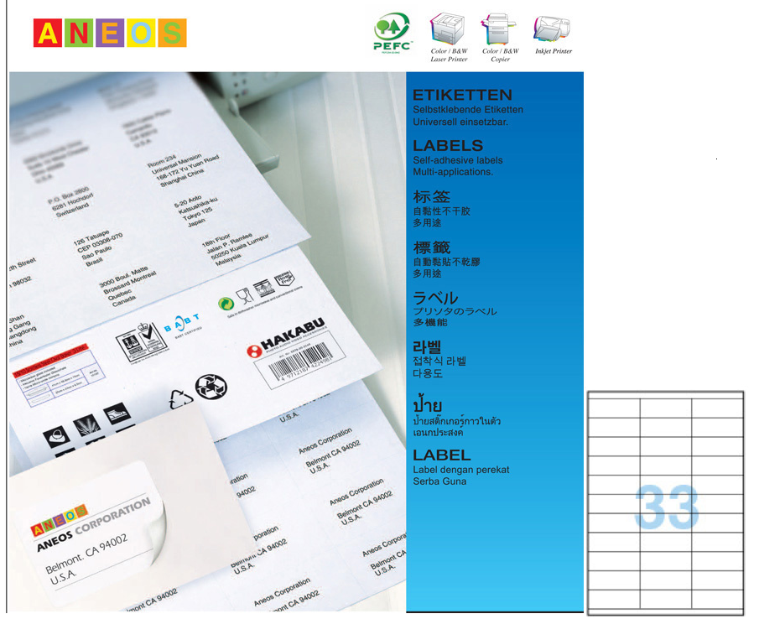This screenshot has height=619, width=759.
Task: Click the ETIKETTEN heading
Action: 462,95
